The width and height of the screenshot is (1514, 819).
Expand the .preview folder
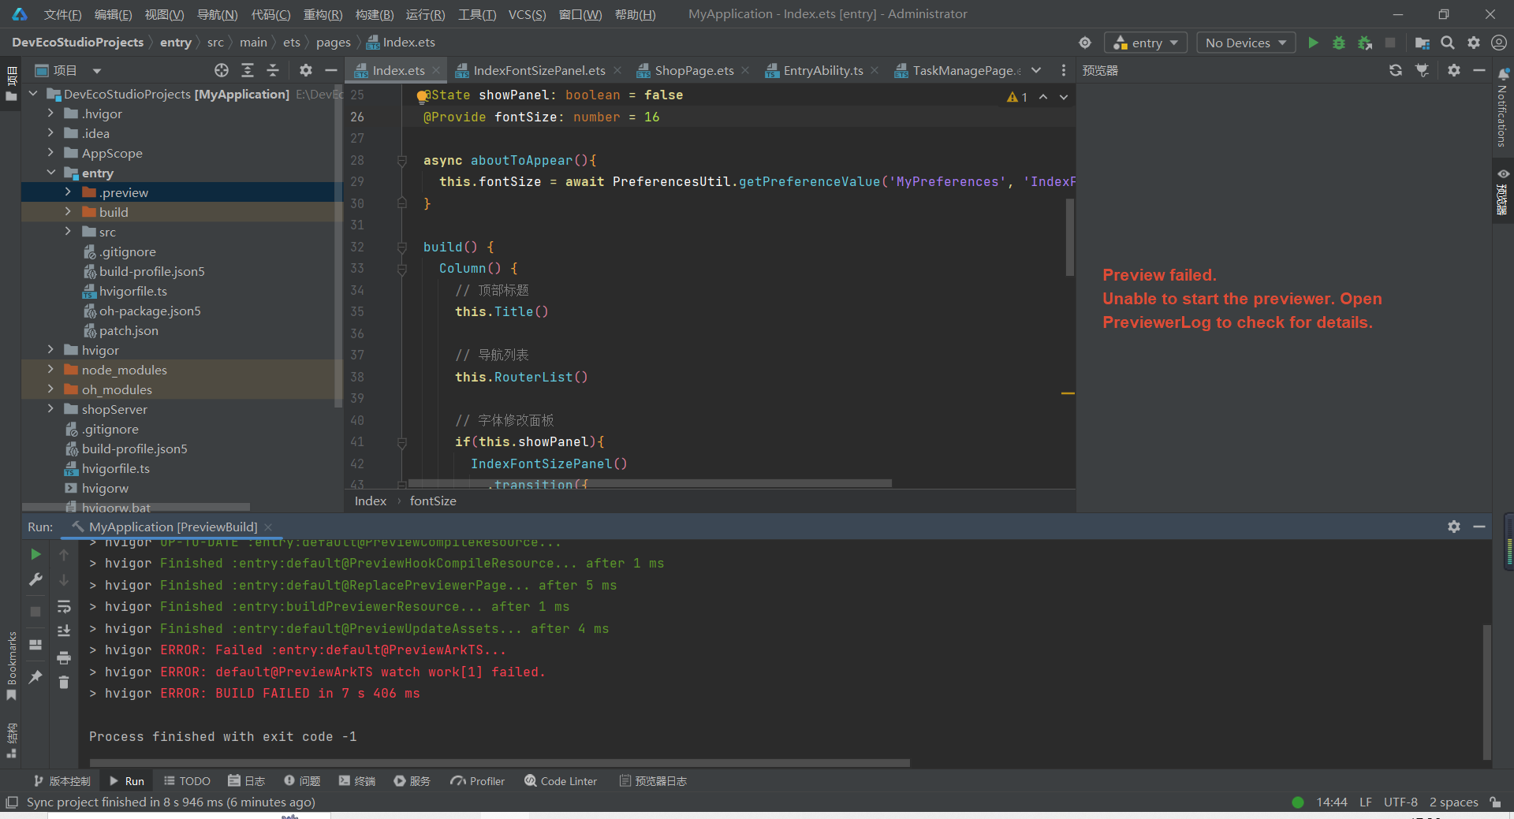68,192
